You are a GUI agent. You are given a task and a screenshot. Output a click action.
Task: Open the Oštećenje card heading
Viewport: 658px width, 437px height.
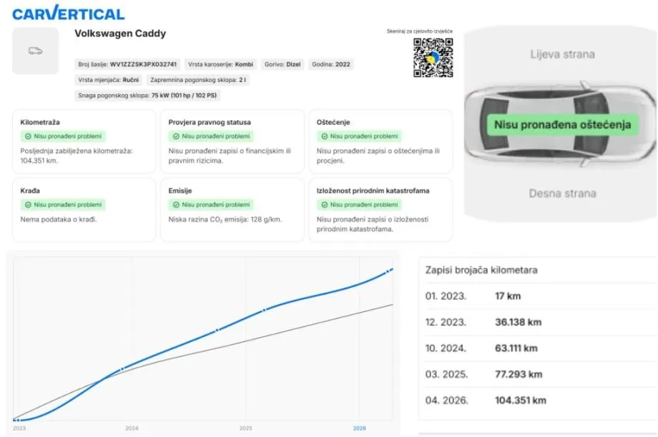click(x=333, y=122)
